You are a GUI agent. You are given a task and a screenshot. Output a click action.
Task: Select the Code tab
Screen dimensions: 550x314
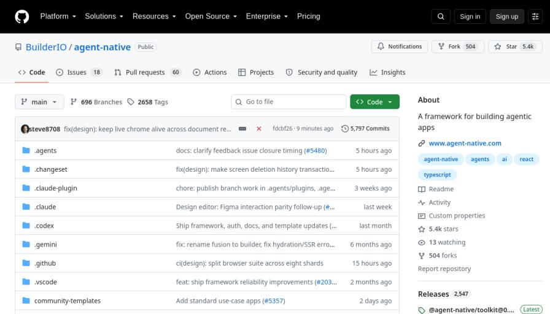pos(31,72)
